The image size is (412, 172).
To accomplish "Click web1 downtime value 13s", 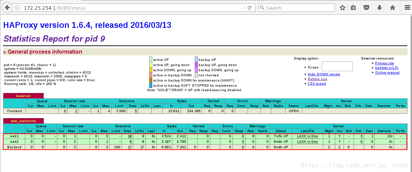I will tap(390, 136).
